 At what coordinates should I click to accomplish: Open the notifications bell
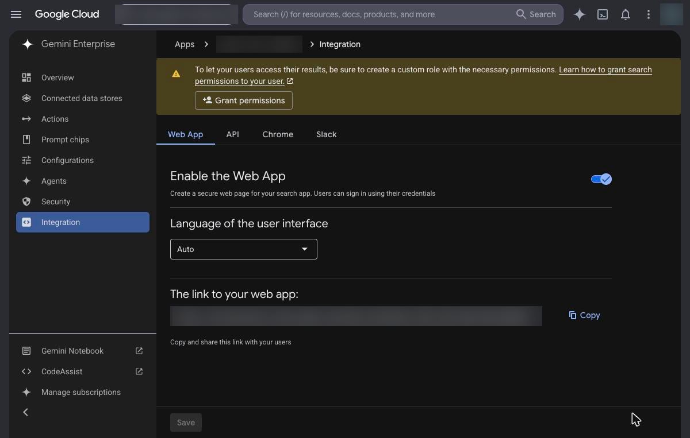[x=626, y=14]
